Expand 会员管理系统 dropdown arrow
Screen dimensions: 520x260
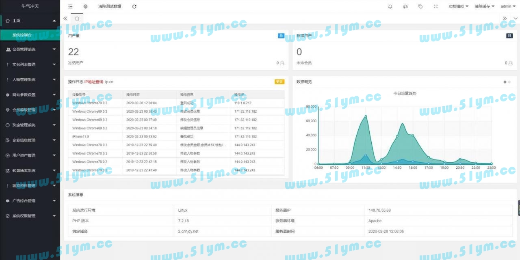pos(54,49)
